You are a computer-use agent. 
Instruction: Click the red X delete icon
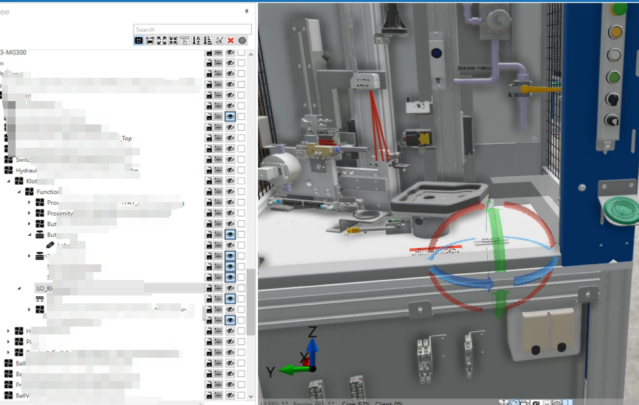230,40
